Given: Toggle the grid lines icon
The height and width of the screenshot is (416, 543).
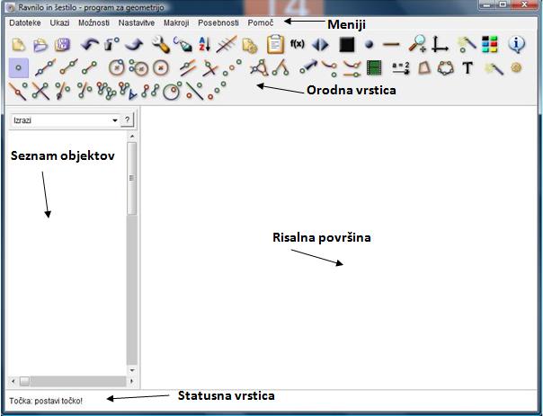Looking at the screenshot, I should coord(228,43).
